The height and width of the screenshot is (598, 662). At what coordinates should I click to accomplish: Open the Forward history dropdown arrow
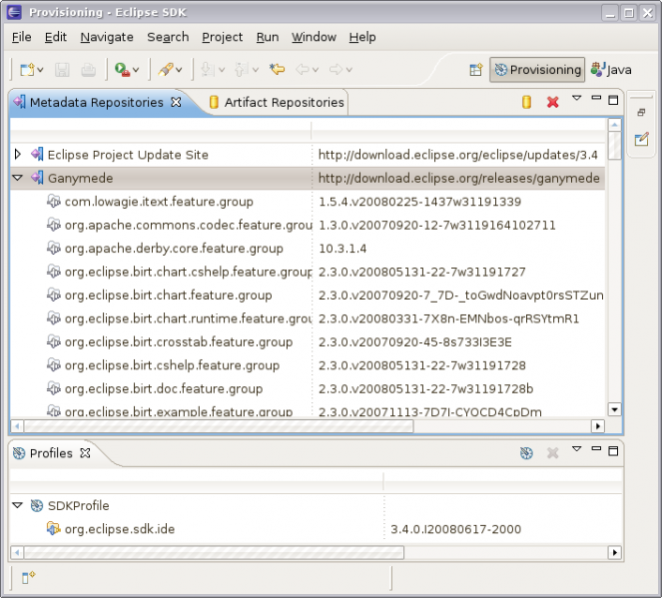pyautogui.click(x=349, y=70)
